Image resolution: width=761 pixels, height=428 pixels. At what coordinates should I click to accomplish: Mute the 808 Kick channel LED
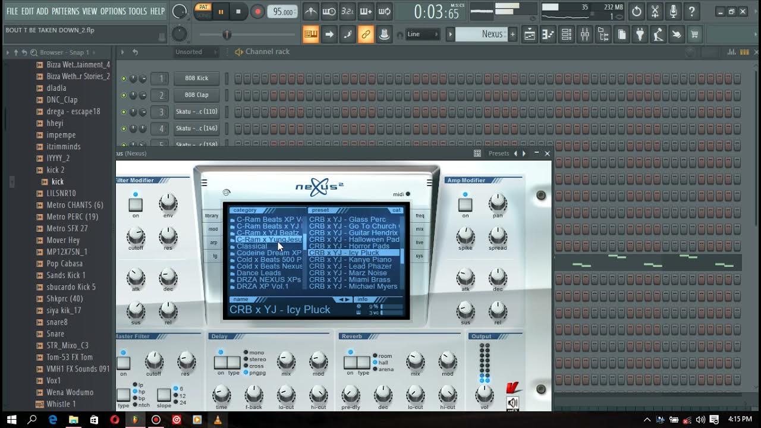[124, 78]
